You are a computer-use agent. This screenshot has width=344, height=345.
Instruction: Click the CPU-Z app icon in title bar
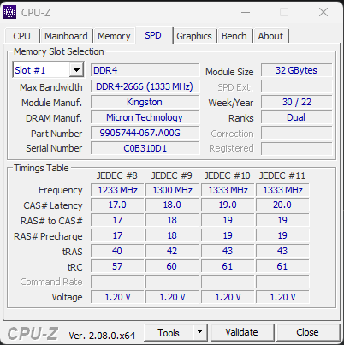tap(9, 12)
